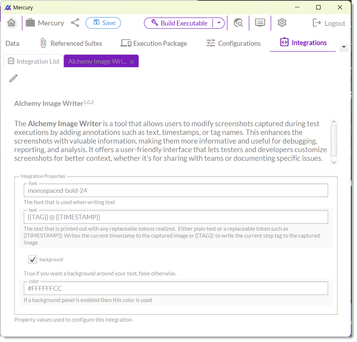Switch to Referenced Suites tab
This screenshot has width=357, height=342.
pyautogui.click(x=71, y=43)
